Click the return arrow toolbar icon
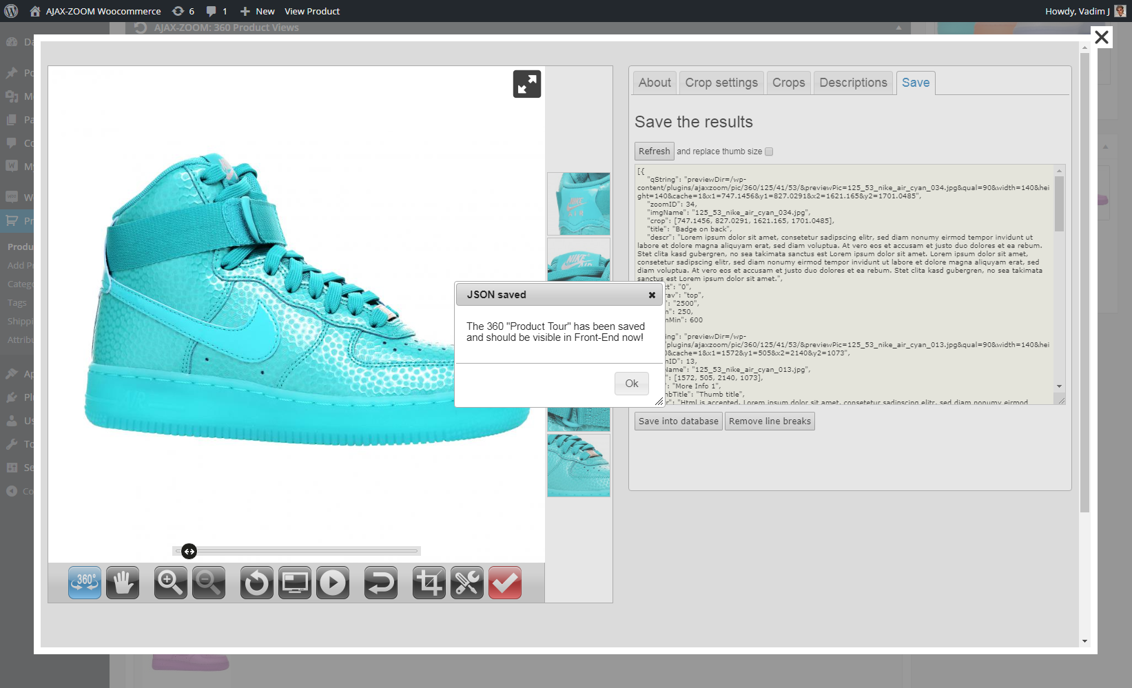1132x688 pixels. tap(381, 583)
